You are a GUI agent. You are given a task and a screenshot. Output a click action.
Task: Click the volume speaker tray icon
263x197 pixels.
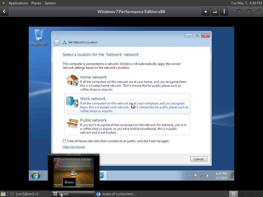pos(208,175)
